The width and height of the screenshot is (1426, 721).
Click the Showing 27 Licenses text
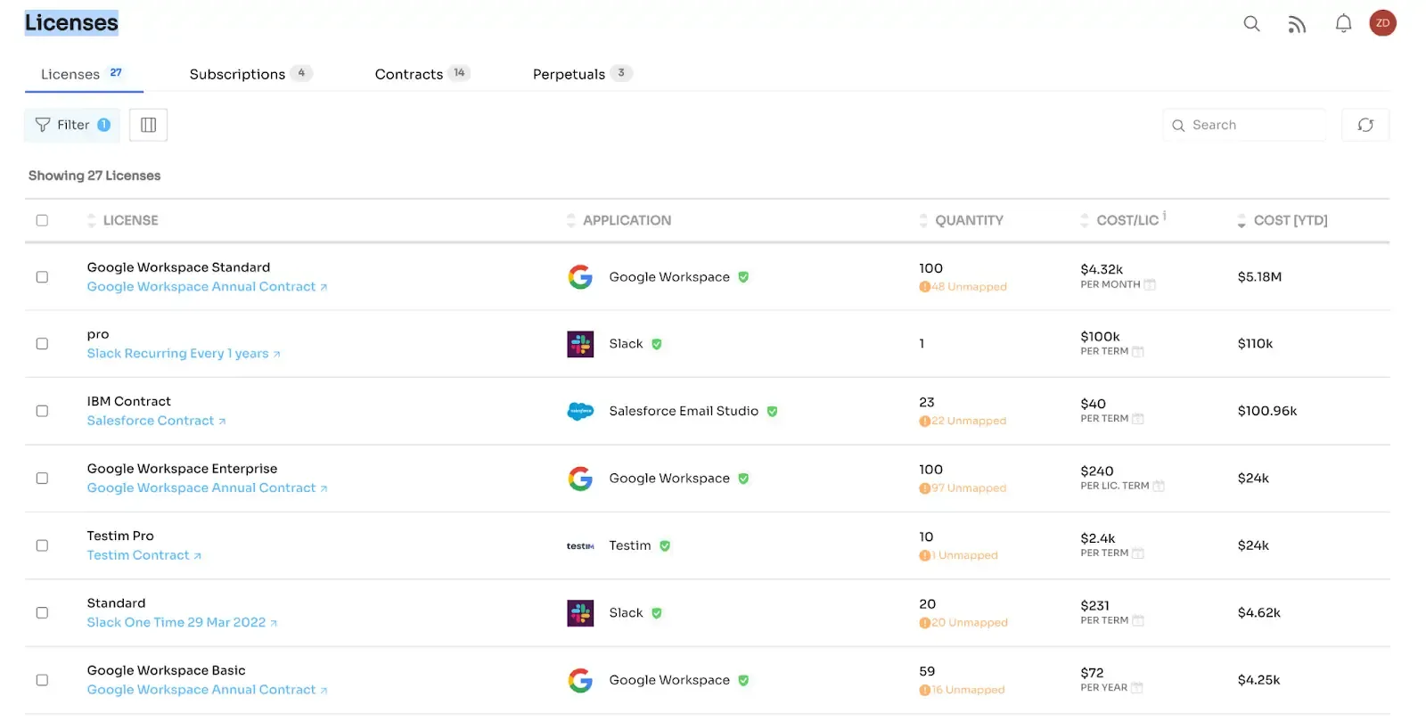94,176
